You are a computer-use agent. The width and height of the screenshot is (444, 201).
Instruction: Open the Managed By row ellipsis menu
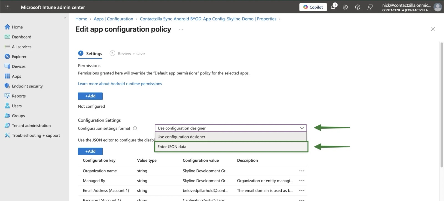302,181
